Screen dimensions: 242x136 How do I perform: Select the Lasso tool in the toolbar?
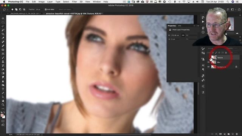pos(3,26)
